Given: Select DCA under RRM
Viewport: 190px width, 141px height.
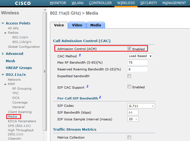Looking at the screenshot, I should pyautogui.click(x=16, y=98).
